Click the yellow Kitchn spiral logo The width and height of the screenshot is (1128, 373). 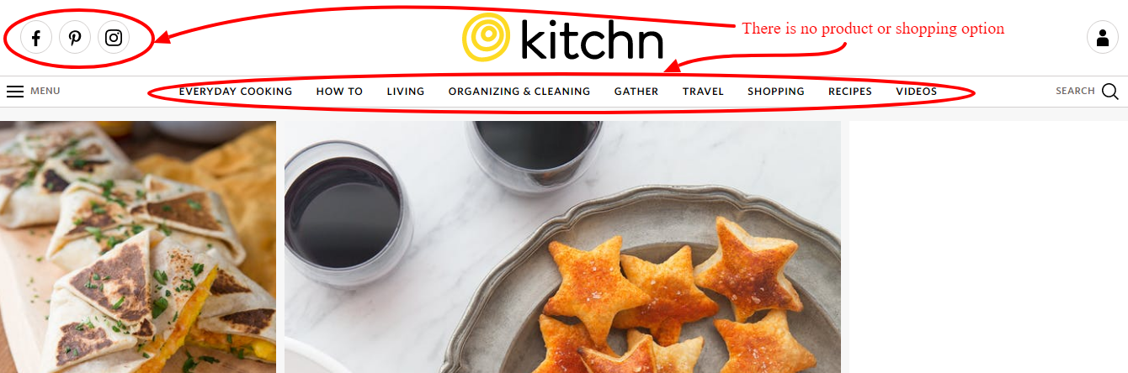coord(487,38)
